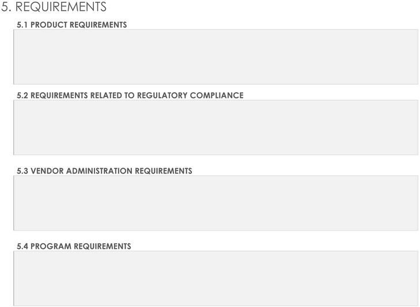Click the '5.3 VENDOR ADMINISTRATION REQUIREMENTS' subheading

click(104, 171)
